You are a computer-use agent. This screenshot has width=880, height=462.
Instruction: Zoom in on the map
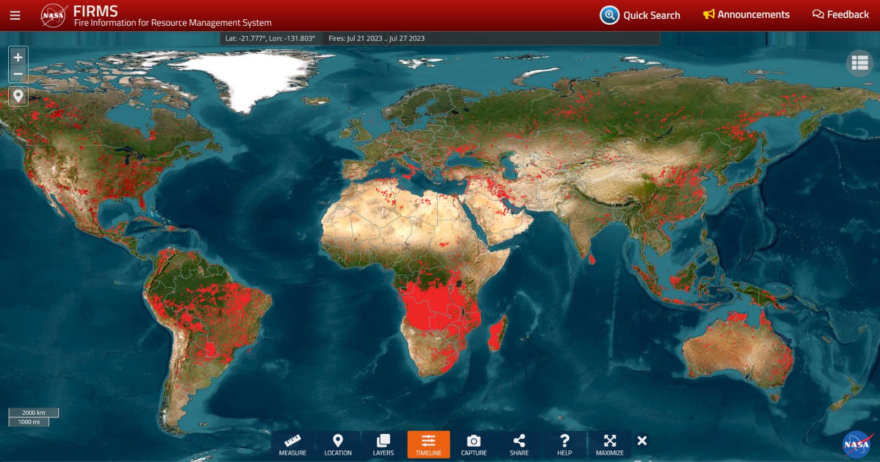[x=18, y=57]
